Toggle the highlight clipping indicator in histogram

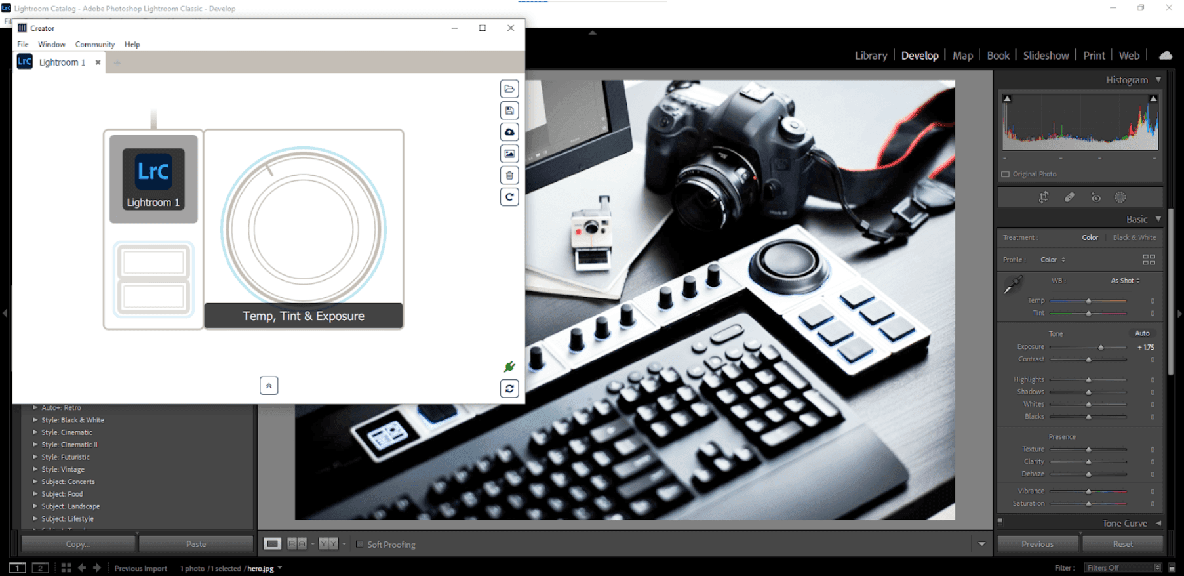(1153, 98)
